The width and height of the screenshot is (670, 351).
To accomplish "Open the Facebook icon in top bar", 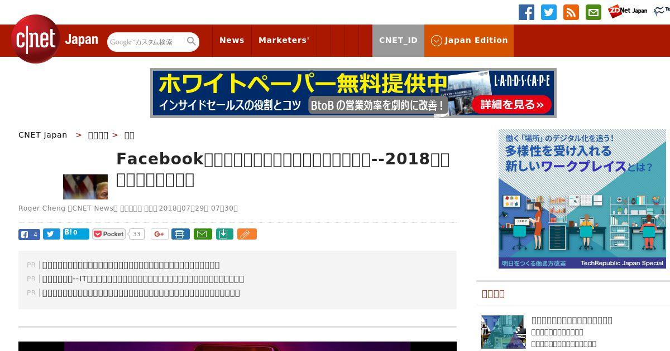I will pyautogui.click(x=527, y=12).
